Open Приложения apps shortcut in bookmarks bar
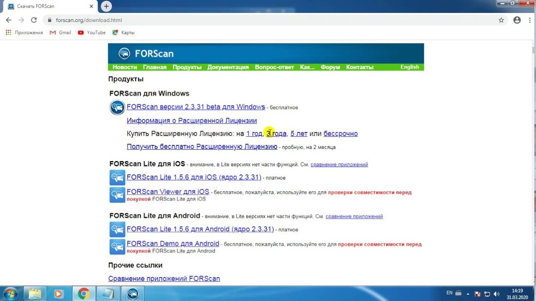 tap(24, 33)
